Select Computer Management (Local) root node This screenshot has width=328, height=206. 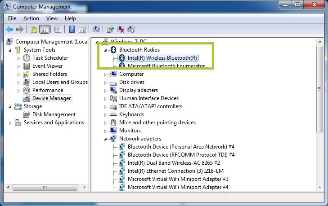point(52,42)
